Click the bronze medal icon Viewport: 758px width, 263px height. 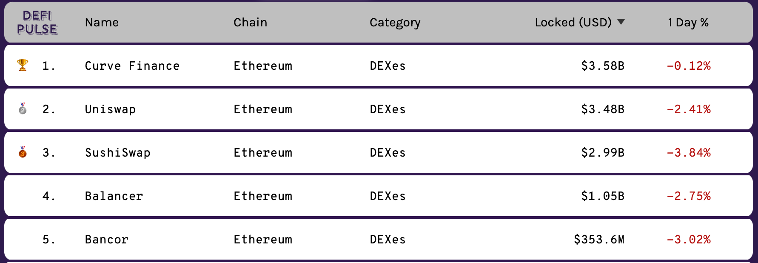(x=23, y=152)
